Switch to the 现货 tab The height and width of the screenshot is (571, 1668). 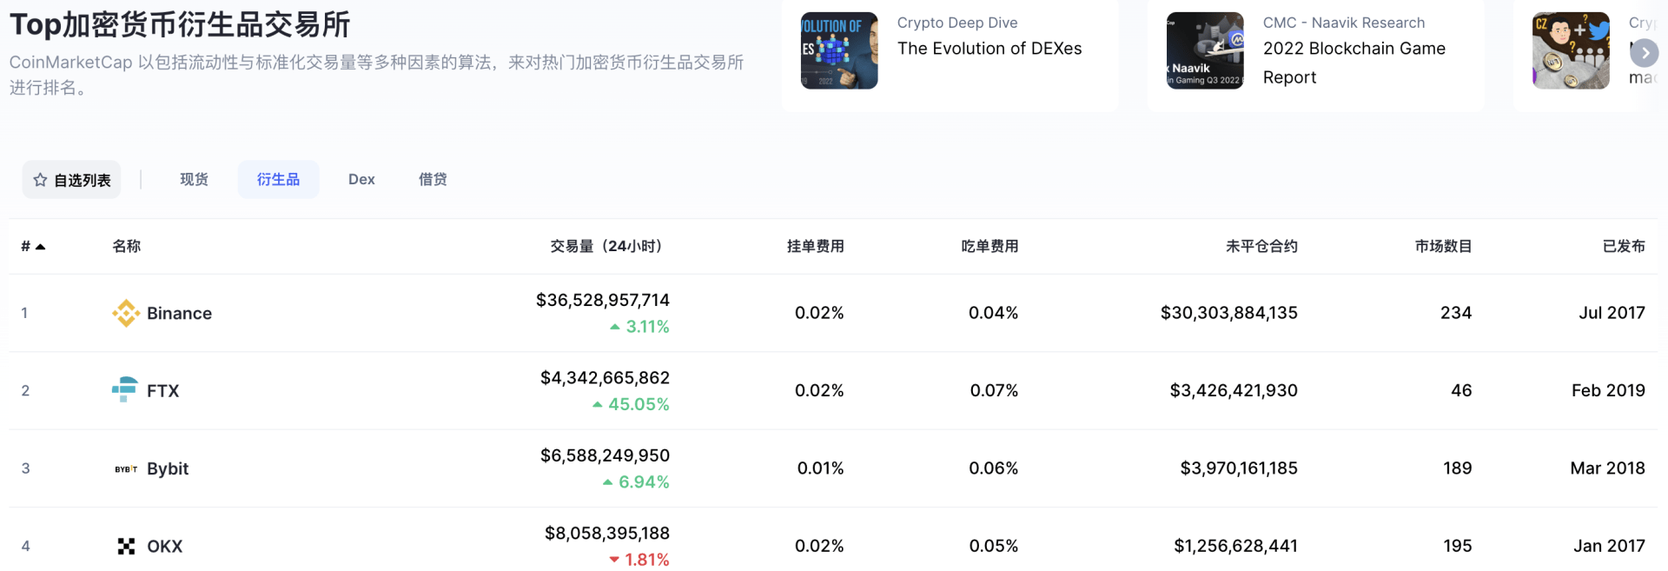[194, 179]
